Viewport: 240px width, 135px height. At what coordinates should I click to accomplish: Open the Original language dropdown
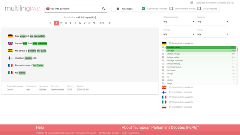coord(178,22)
